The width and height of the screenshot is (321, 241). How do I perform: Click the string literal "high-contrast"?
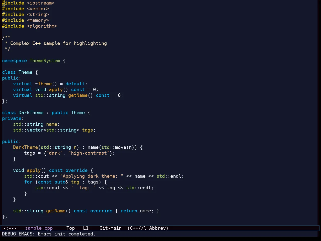tap(89, 153)
